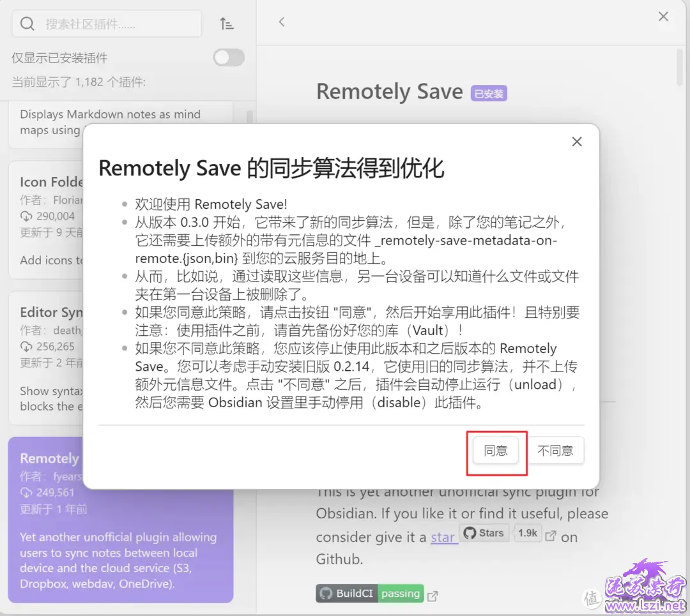Click the 290,004 download count
690x616 pixels.
click(x=56, y=216)
